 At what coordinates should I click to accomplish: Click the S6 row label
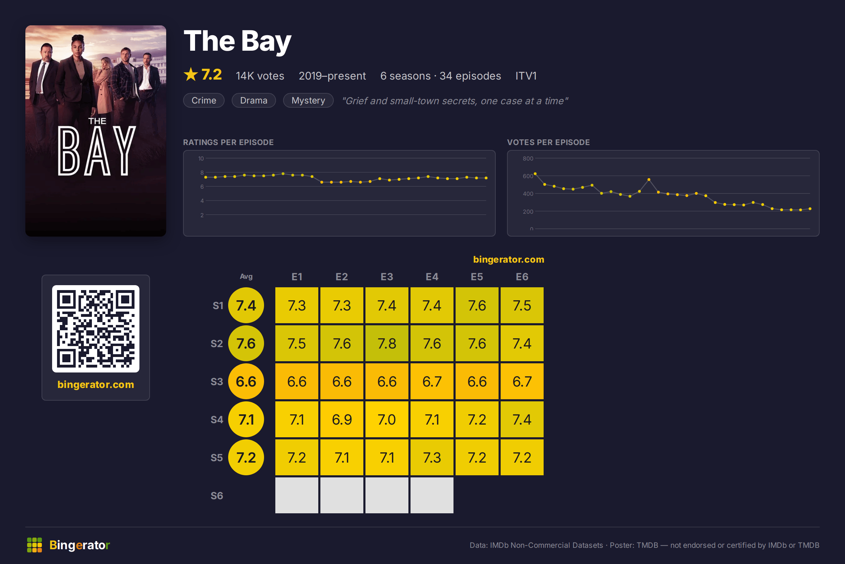coord(217,496)
